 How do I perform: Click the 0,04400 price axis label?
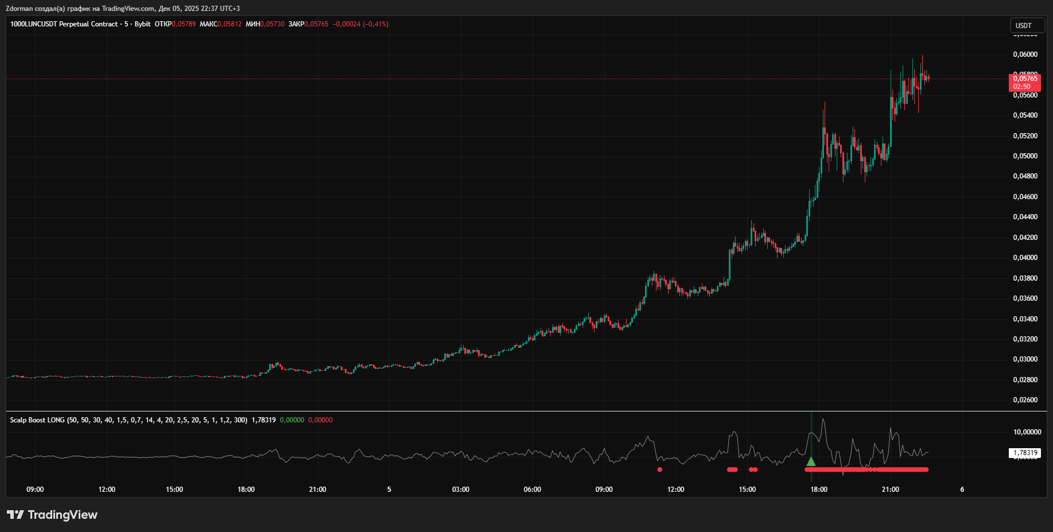(x=1025, y=217)
